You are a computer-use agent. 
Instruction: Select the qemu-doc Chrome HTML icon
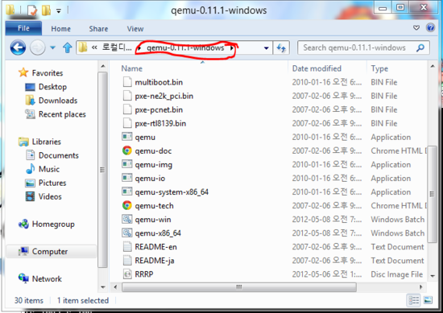127,150
